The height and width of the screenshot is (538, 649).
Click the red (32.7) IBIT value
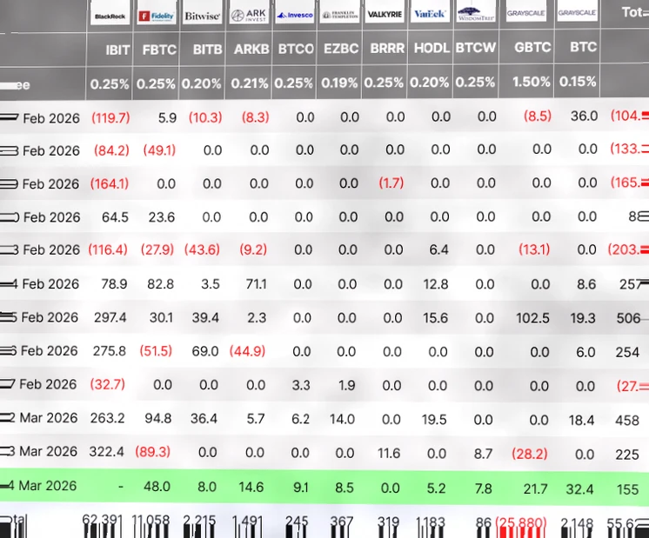[108, 384]
